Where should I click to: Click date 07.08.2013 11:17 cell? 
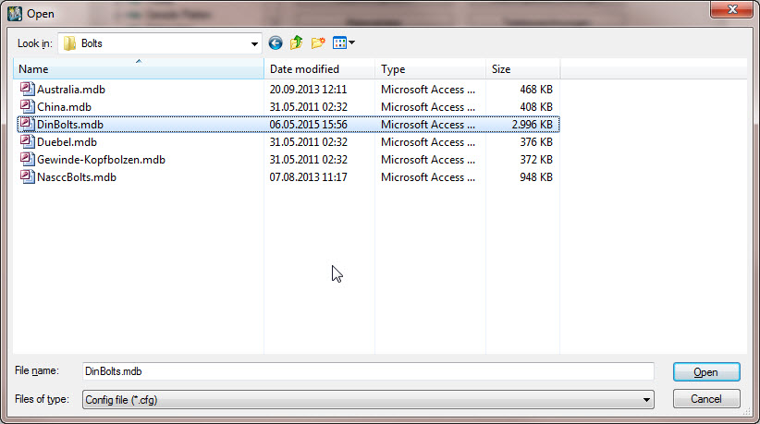tap(308, 177)
